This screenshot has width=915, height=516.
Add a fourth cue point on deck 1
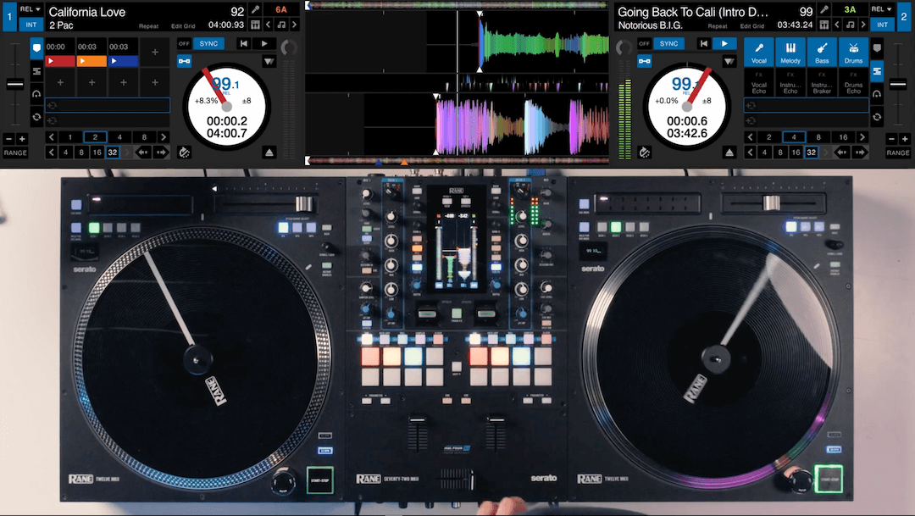coord(155,53)
